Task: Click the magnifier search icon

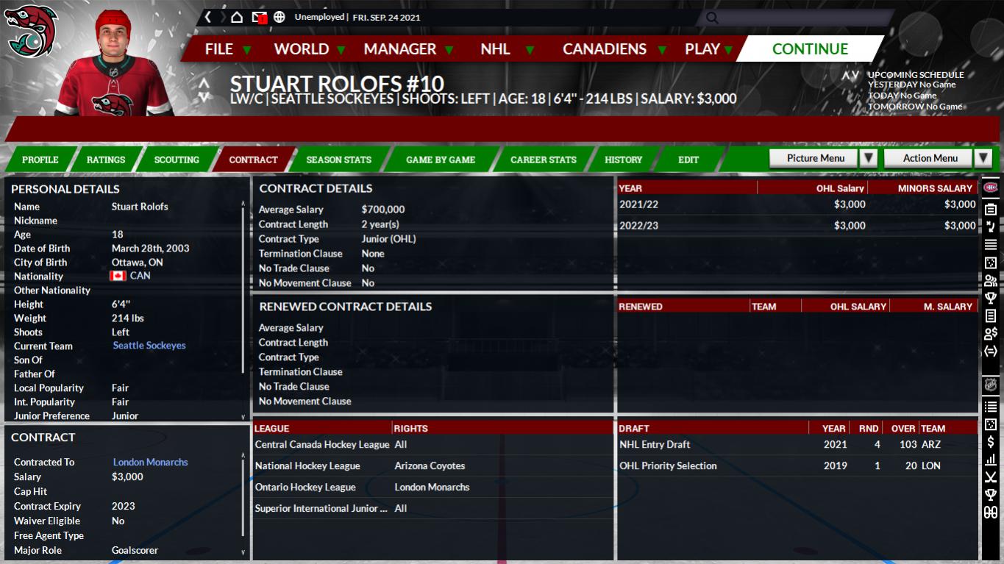Action: (x=711, y=18)
